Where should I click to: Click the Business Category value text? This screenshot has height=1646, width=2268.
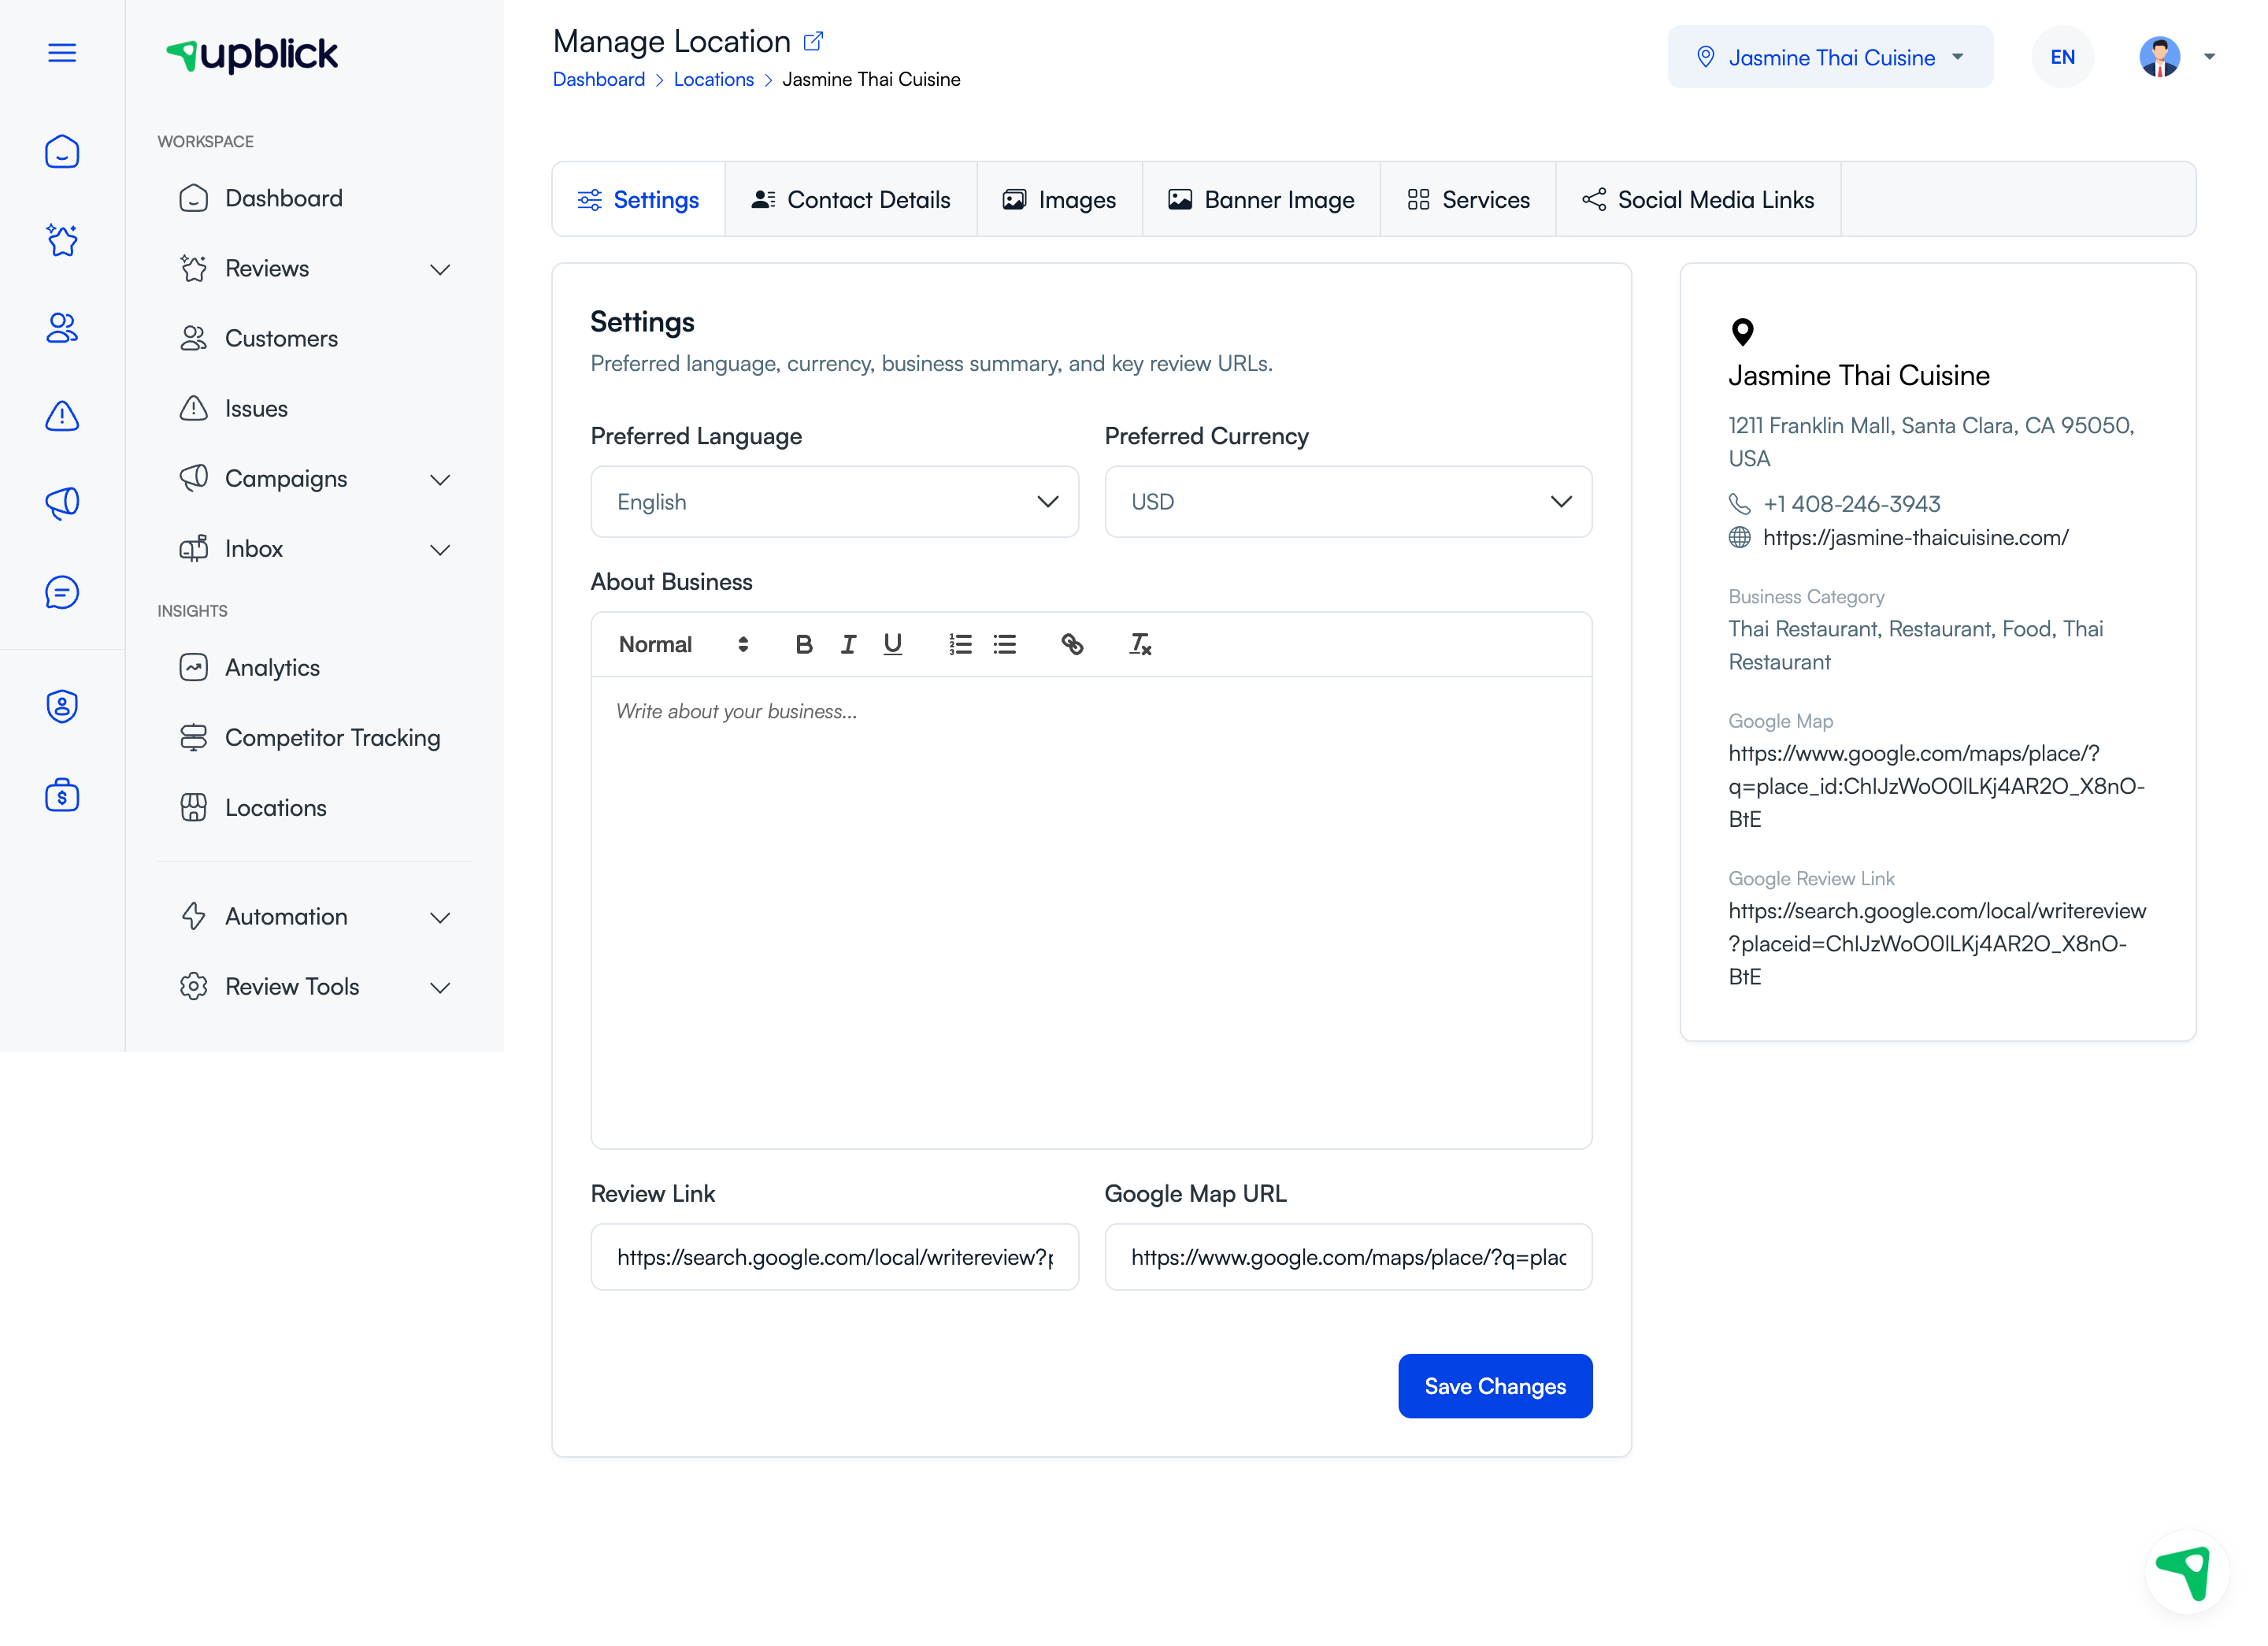tap(1916, 646)
